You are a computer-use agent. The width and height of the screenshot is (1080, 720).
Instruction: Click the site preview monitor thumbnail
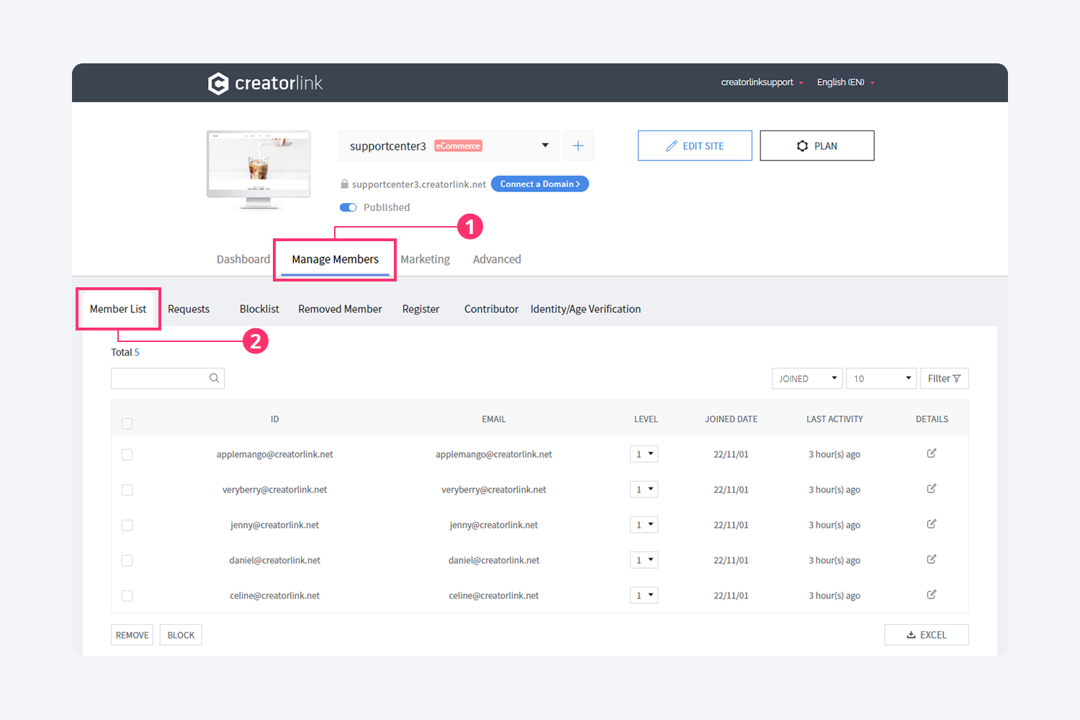pos(258,170)
